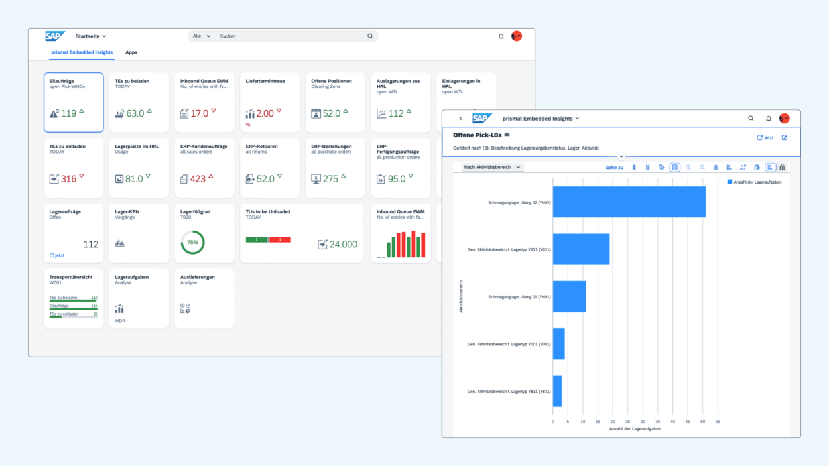The image size is (829, 466).
Task: Select the zoom-out icon in the chart toolbar
Action: [x=702, y=167]
